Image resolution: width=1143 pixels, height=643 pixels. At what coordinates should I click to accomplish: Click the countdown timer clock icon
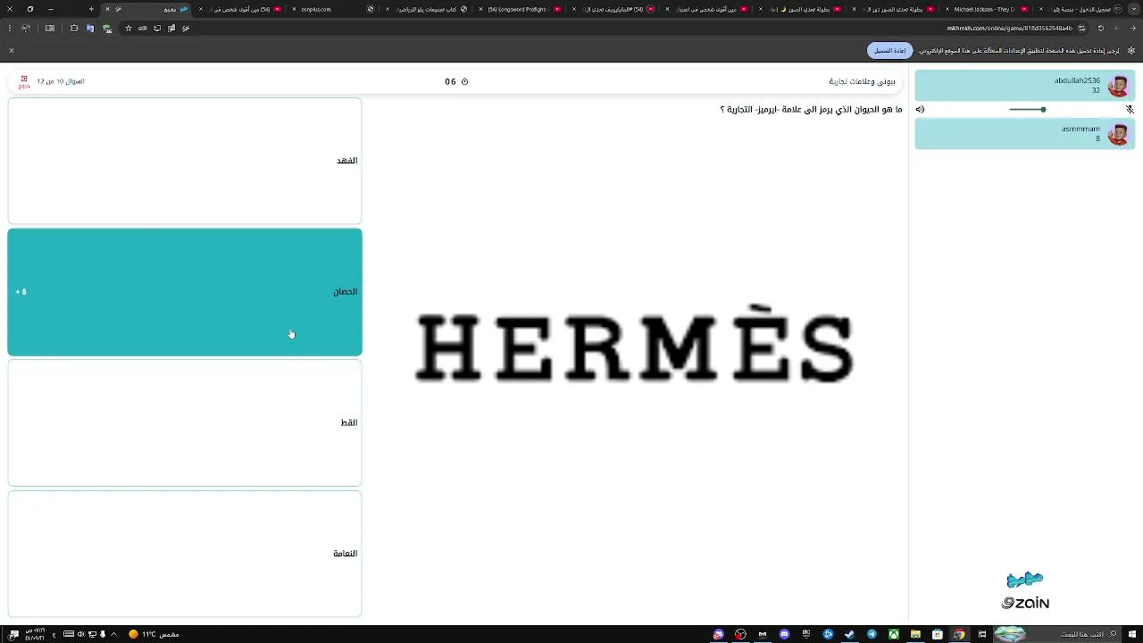coord(464,81)
